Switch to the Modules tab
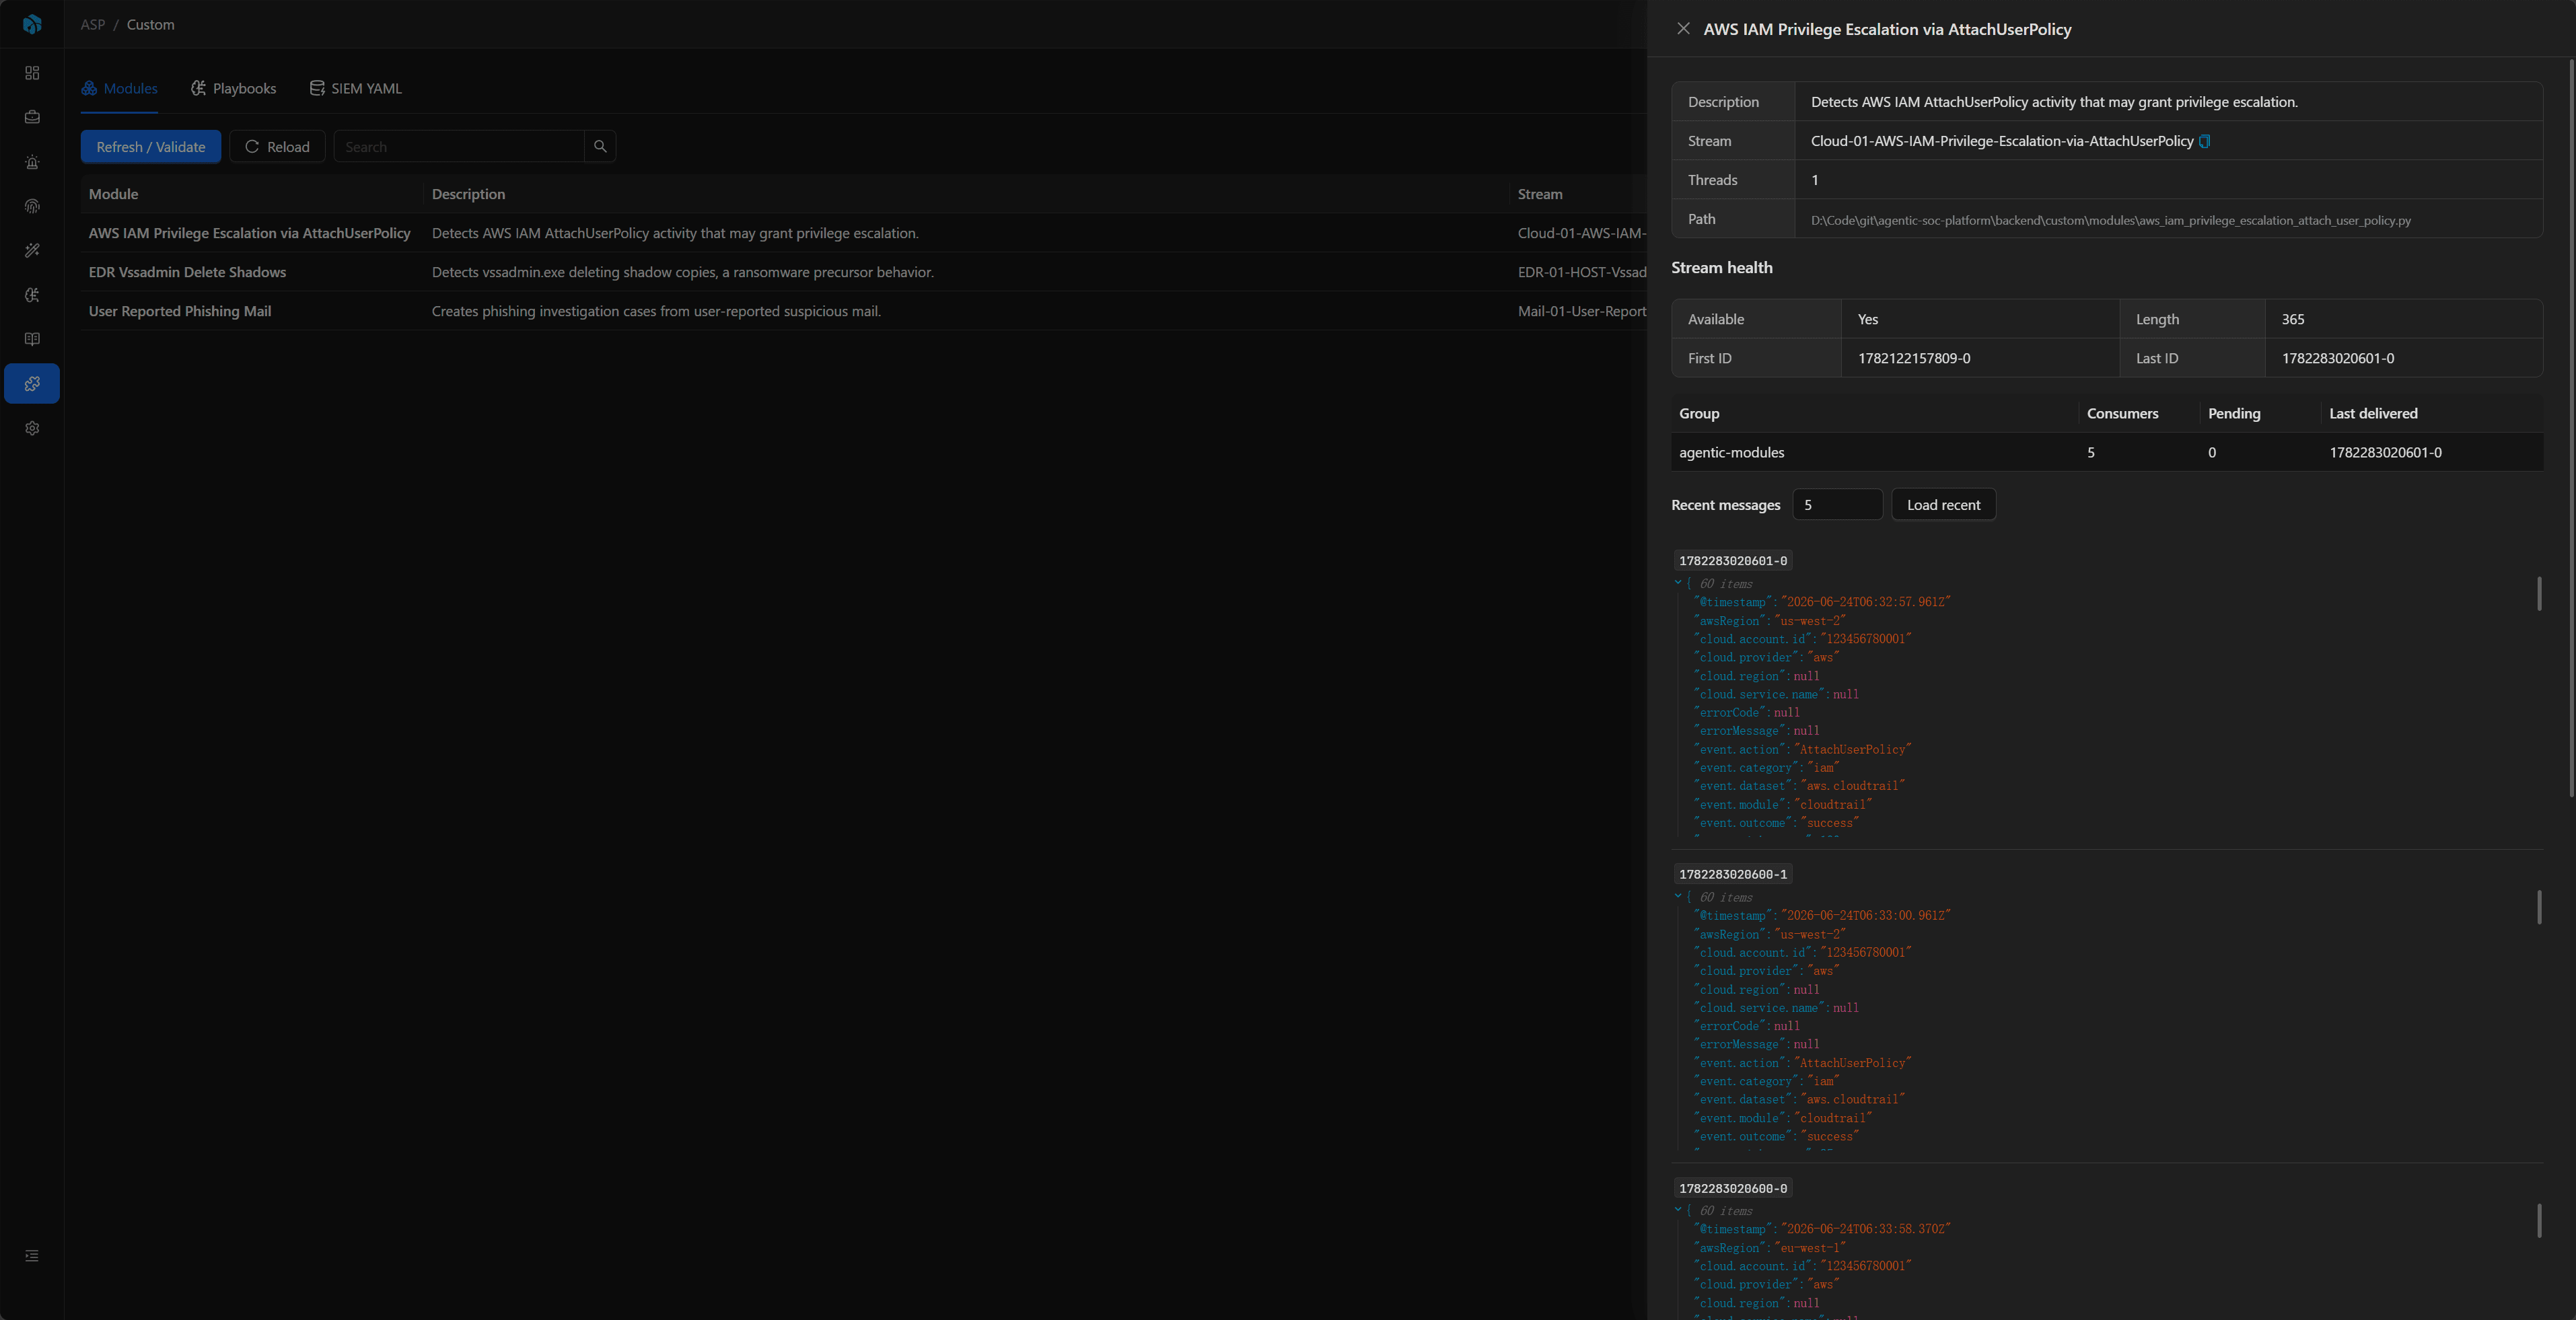The height and width of the screenshot is (1320, 2576). point(119,88)
